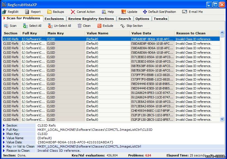Close the RegScrubVistaXP window
227x159 pixels.
pyautogui.click(x=222, y=5)
